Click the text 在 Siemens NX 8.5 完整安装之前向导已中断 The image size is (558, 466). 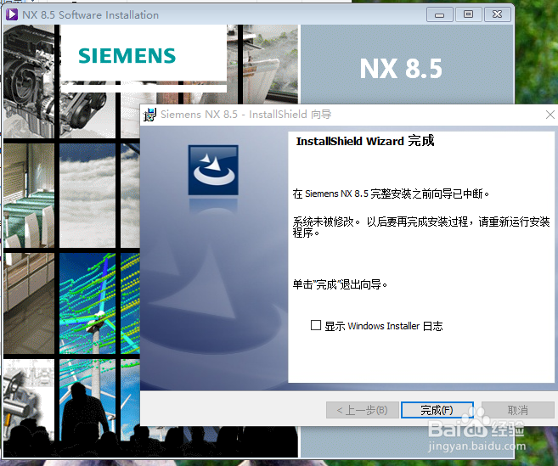[x=391, y=194]
